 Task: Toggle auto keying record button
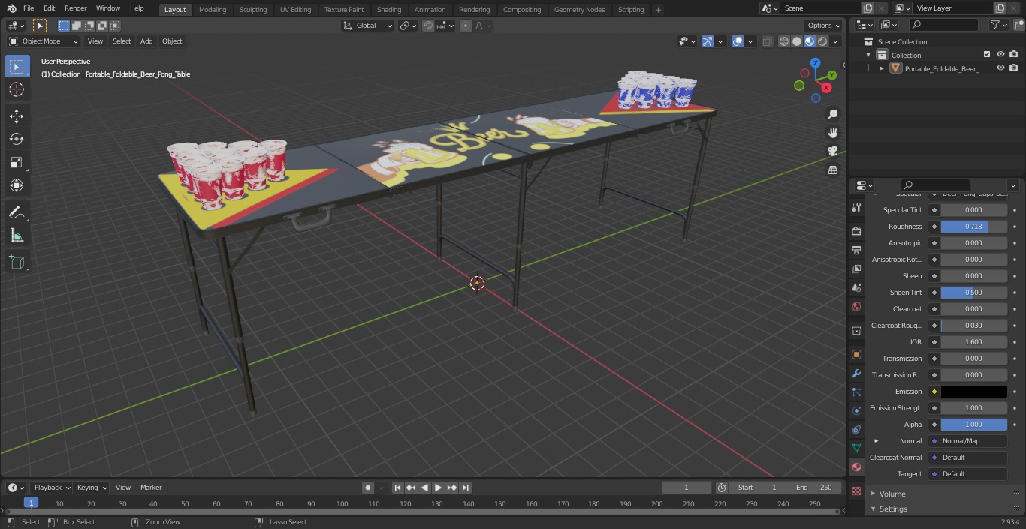pyautogui.click(x=368, y=488)
